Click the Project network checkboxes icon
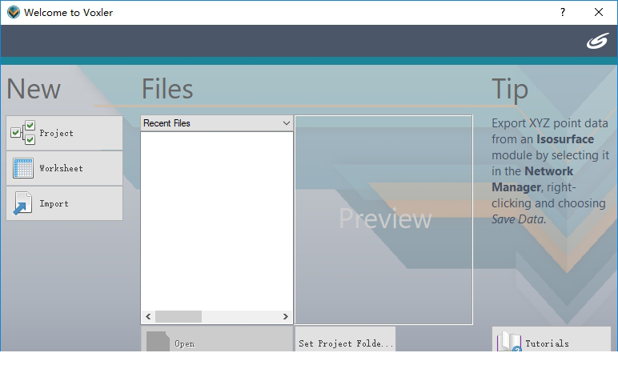 (x=23, y=133)
